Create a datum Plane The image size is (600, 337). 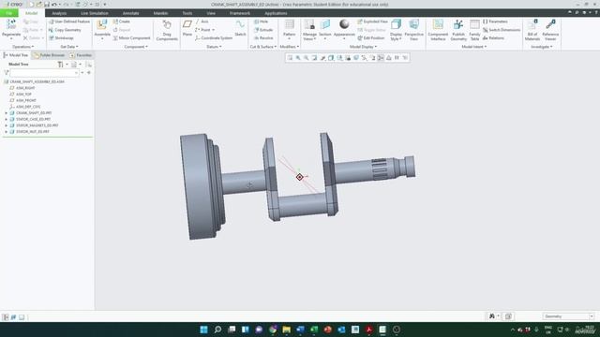pyautogui.click(x=187, y=28)
